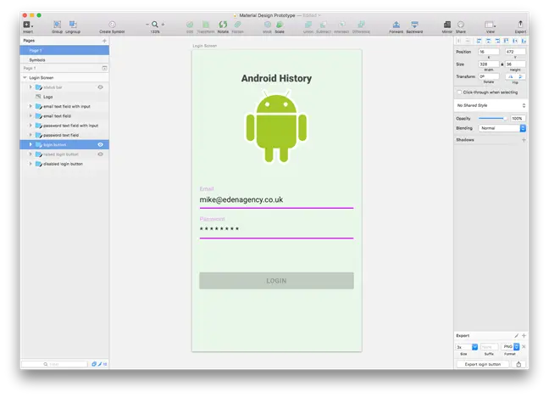The image size is (549, 398).
Task: Click the Edit toolbar icon
Action: pos(190,25)
